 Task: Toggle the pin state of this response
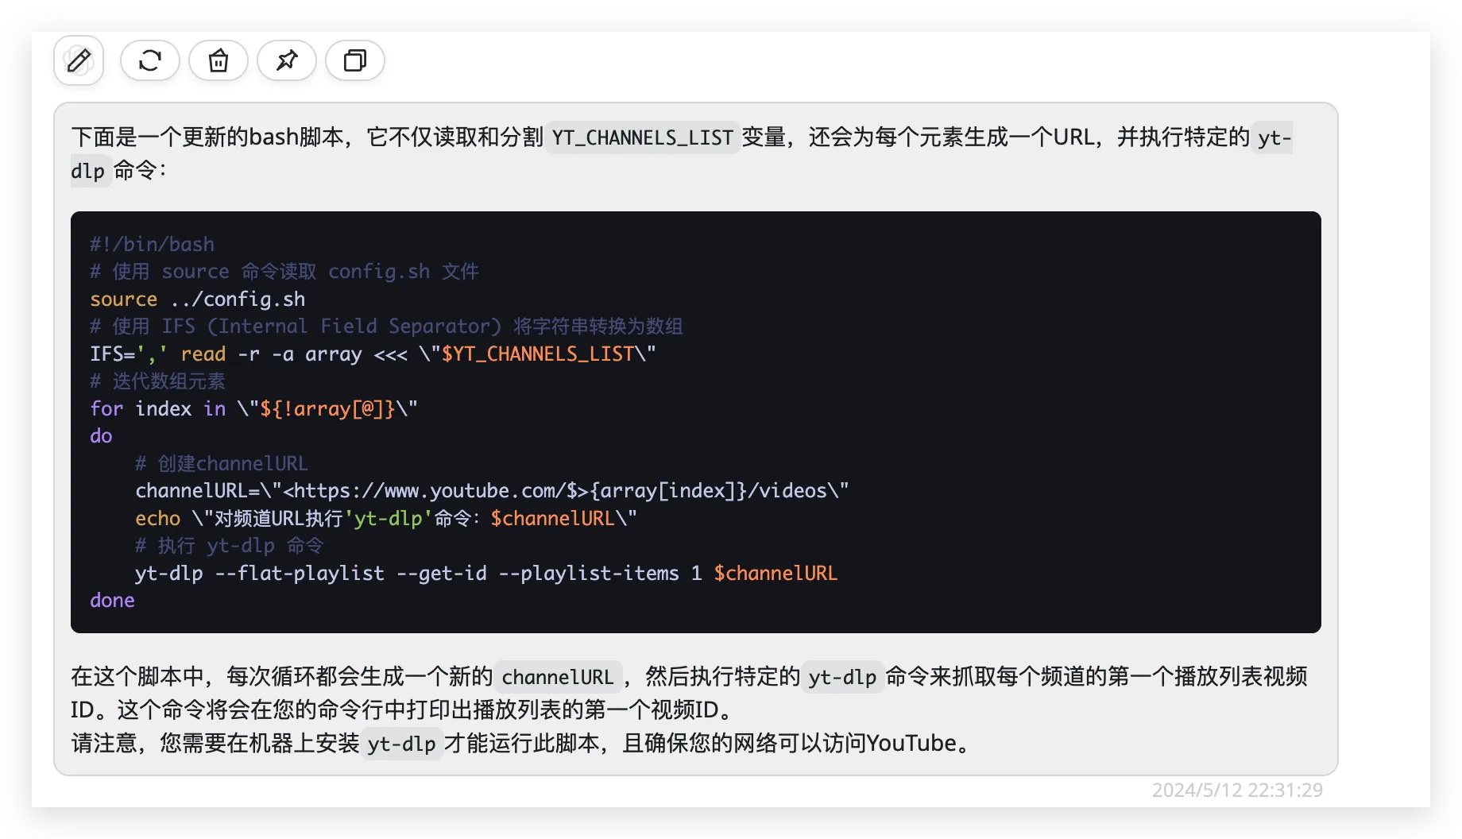coord(286,60)
